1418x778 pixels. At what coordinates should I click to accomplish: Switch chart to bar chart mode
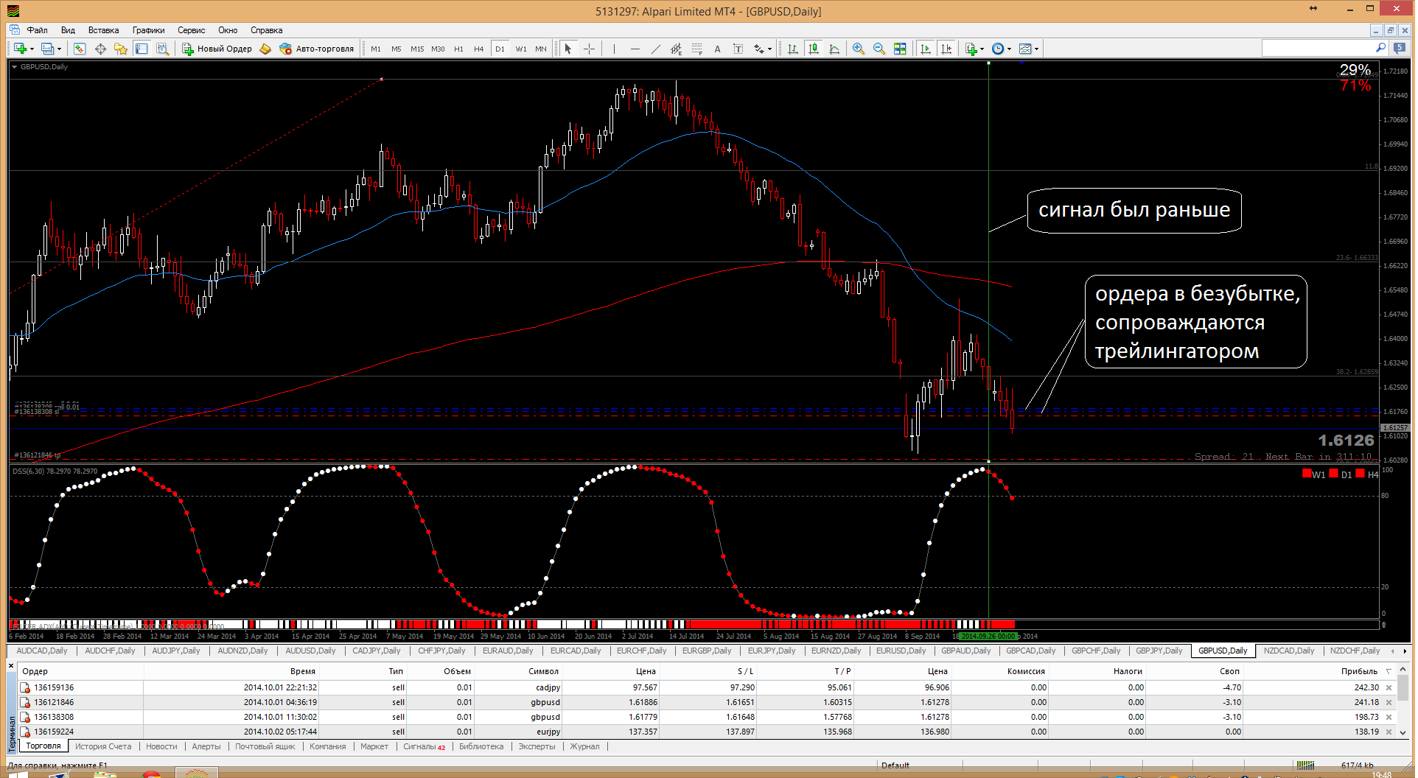(793, 49)
